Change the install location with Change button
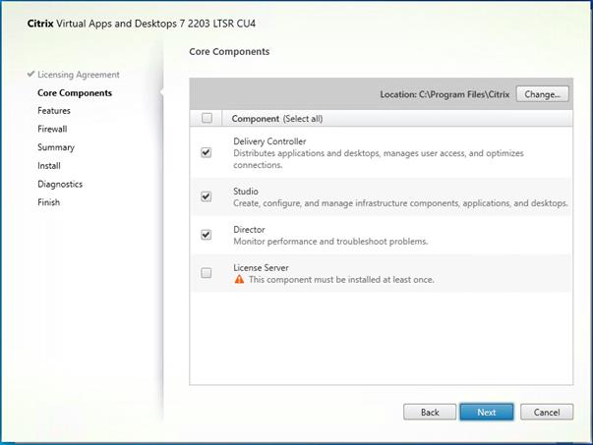593x445 pixels. [542, 94]
